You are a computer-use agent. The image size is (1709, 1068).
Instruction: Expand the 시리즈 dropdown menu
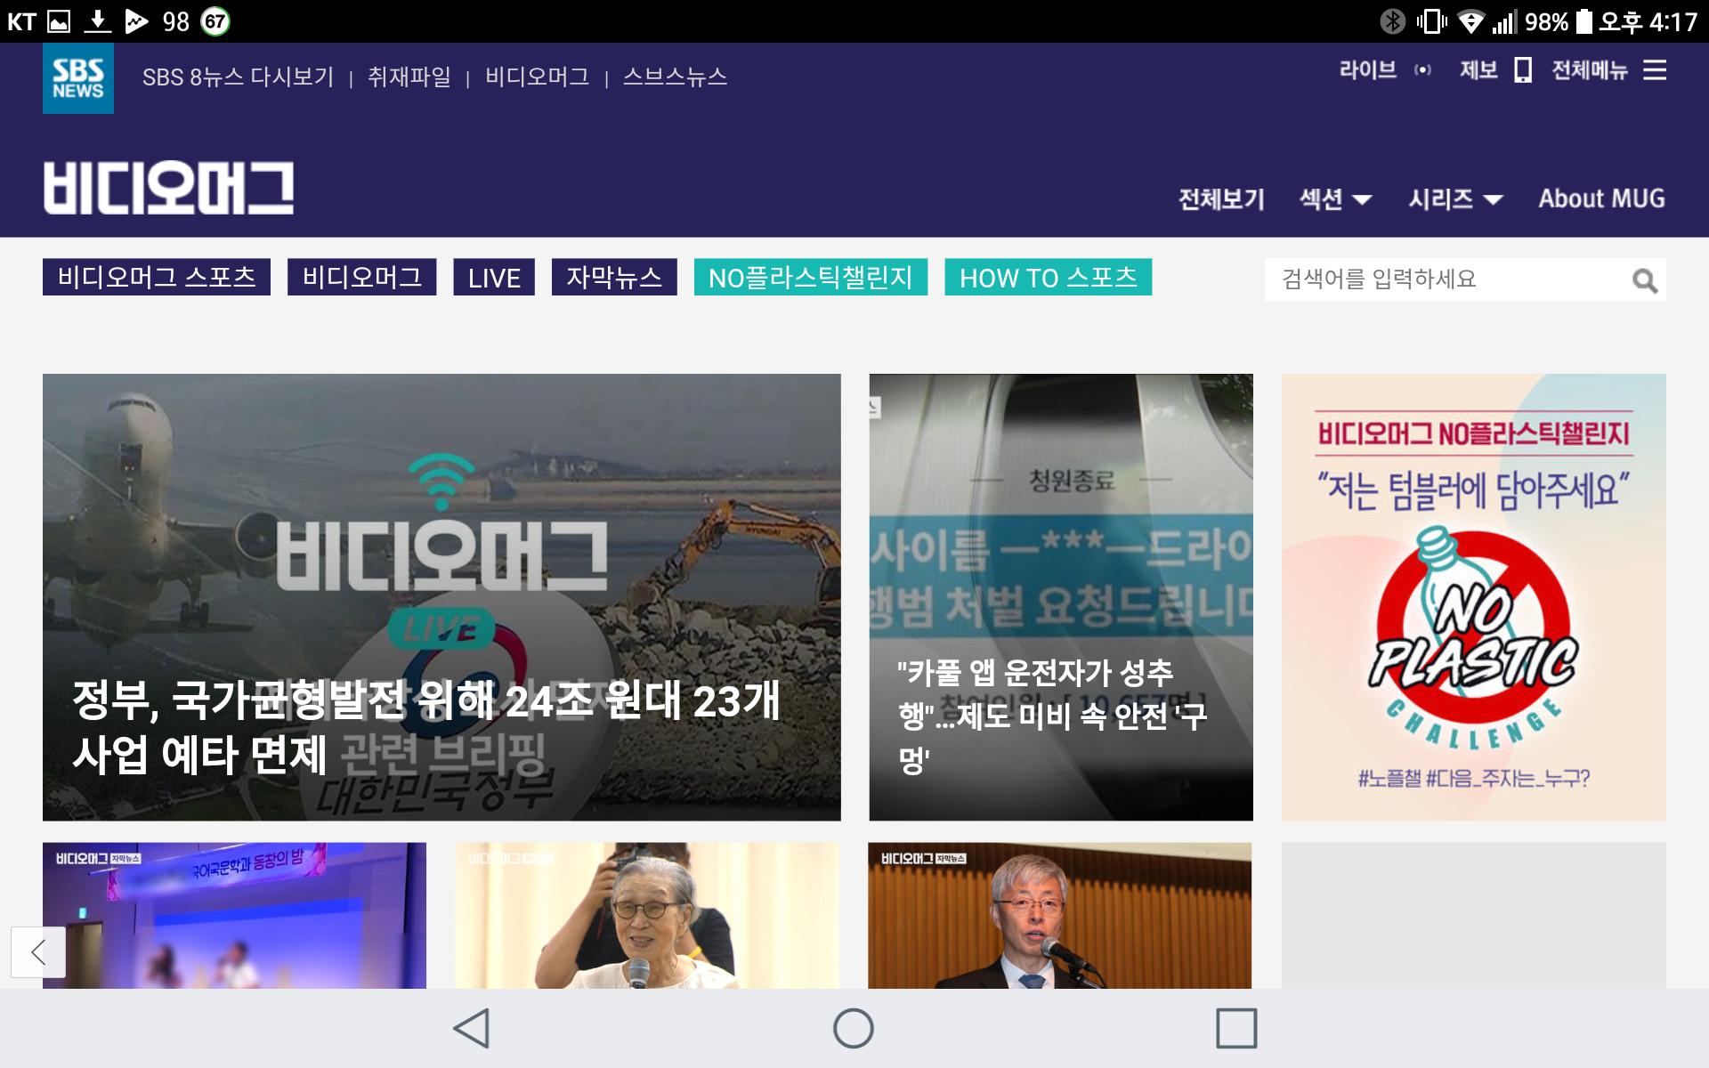[x=1455, y=198]
